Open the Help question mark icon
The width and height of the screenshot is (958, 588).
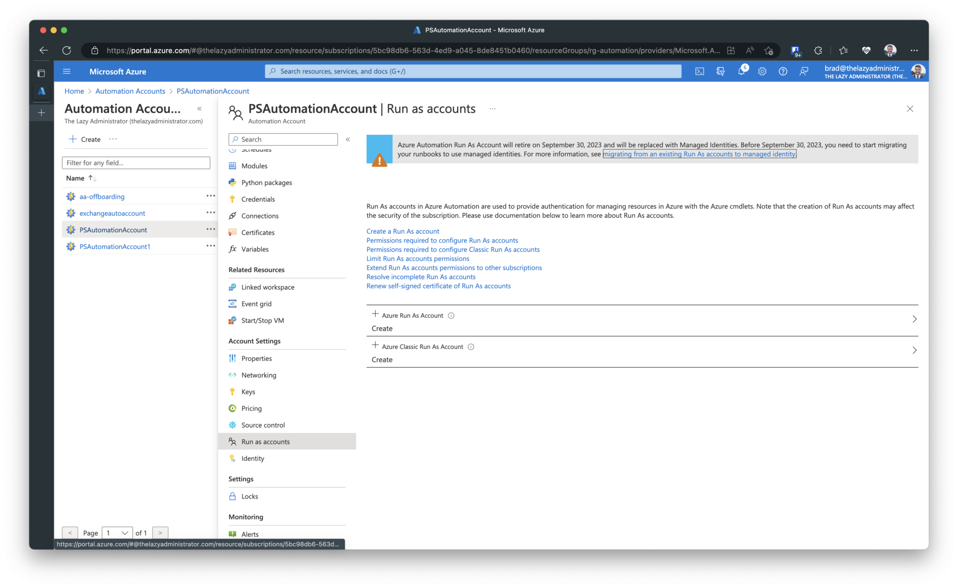(783, 72)
